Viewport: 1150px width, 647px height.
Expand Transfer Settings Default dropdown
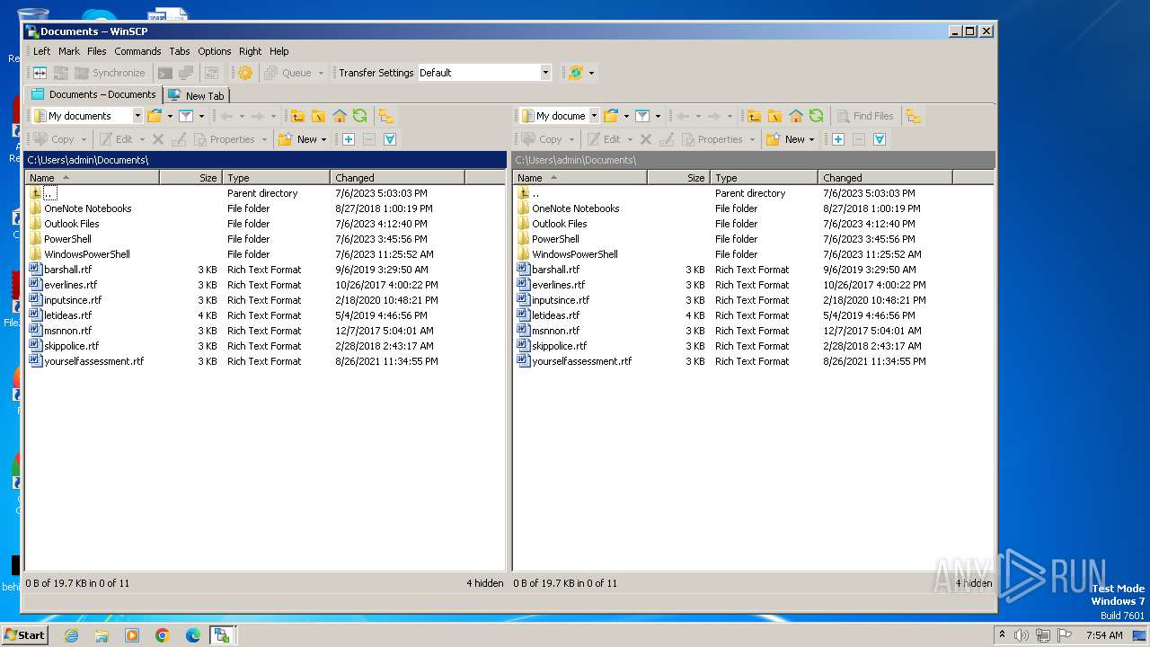(x=545, y=73)
